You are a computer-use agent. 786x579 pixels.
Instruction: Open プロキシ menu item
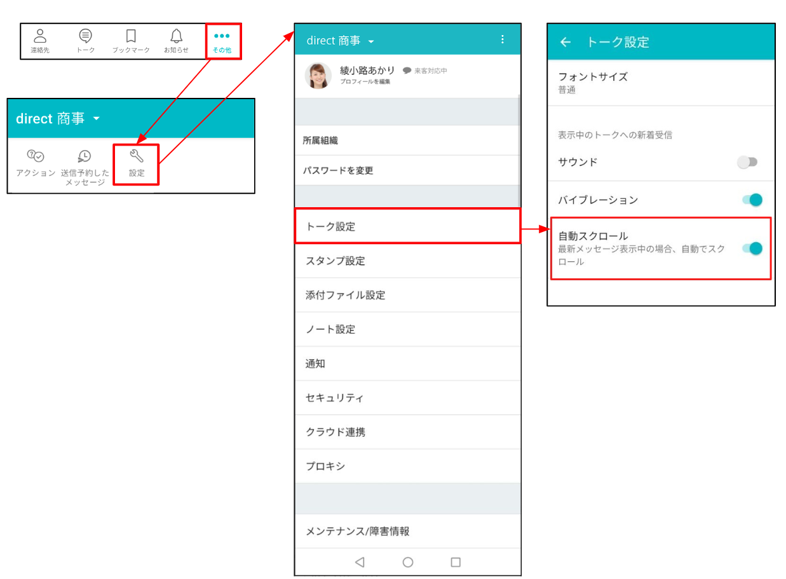point(407,467)
